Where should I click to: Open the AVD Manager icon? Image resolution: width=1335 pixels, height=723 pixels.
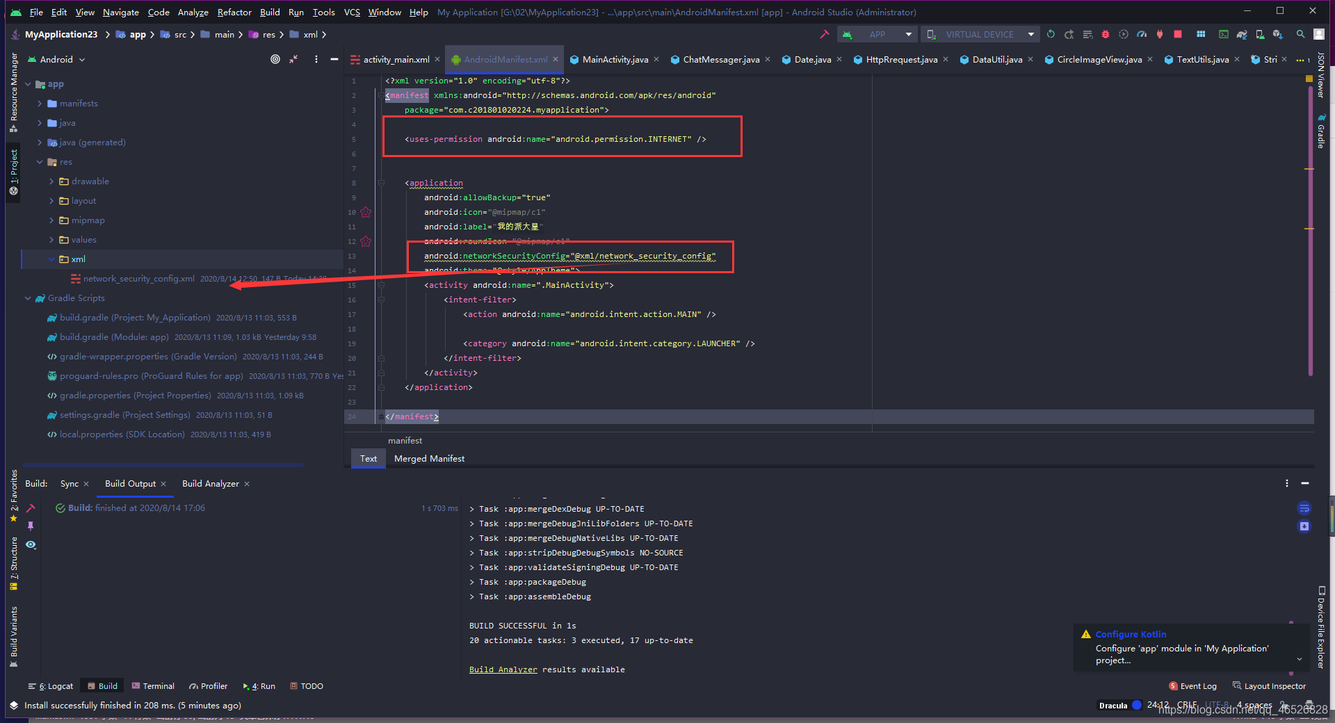coord(1260,34)
